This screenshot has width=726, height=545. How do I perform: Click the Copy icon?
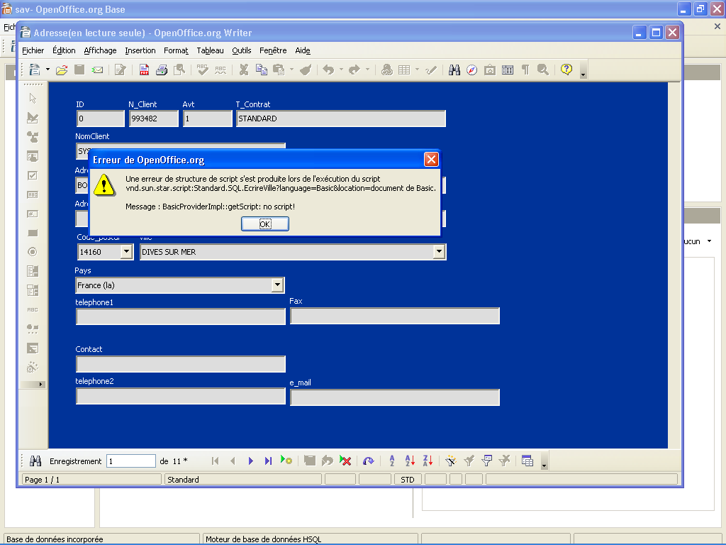tap(262, 70)
